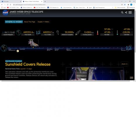
Task: Click the To L2 Orbit label
Action: click(48, 35)
